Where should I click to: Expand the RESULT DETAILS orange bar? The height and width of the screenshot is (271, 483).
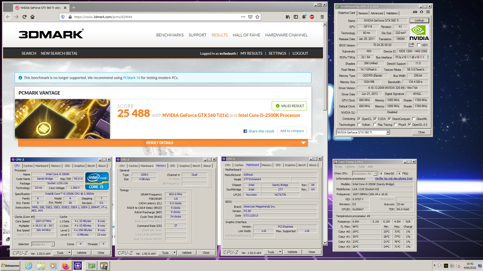tap(163, 143)
